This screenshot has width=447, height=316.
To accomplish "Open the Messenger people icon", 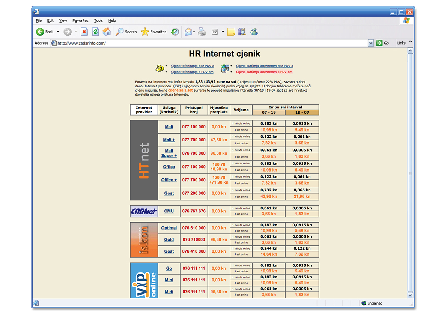I will coord(254,32).
